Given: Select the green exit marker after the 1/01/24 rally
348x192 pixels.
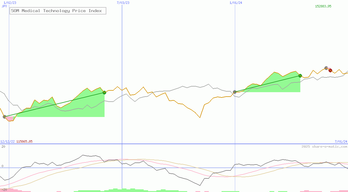Looking at the screenshot, I should (300, 76).
